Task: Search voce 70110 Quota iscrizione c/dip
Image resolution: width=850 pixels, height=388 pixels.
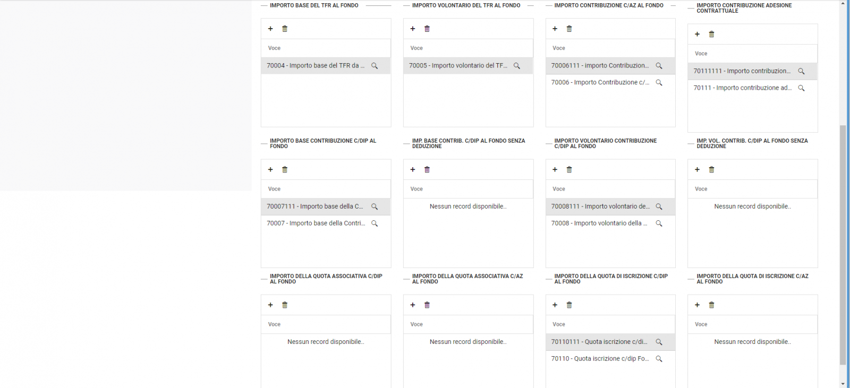Action: click(x=659, y=359)
